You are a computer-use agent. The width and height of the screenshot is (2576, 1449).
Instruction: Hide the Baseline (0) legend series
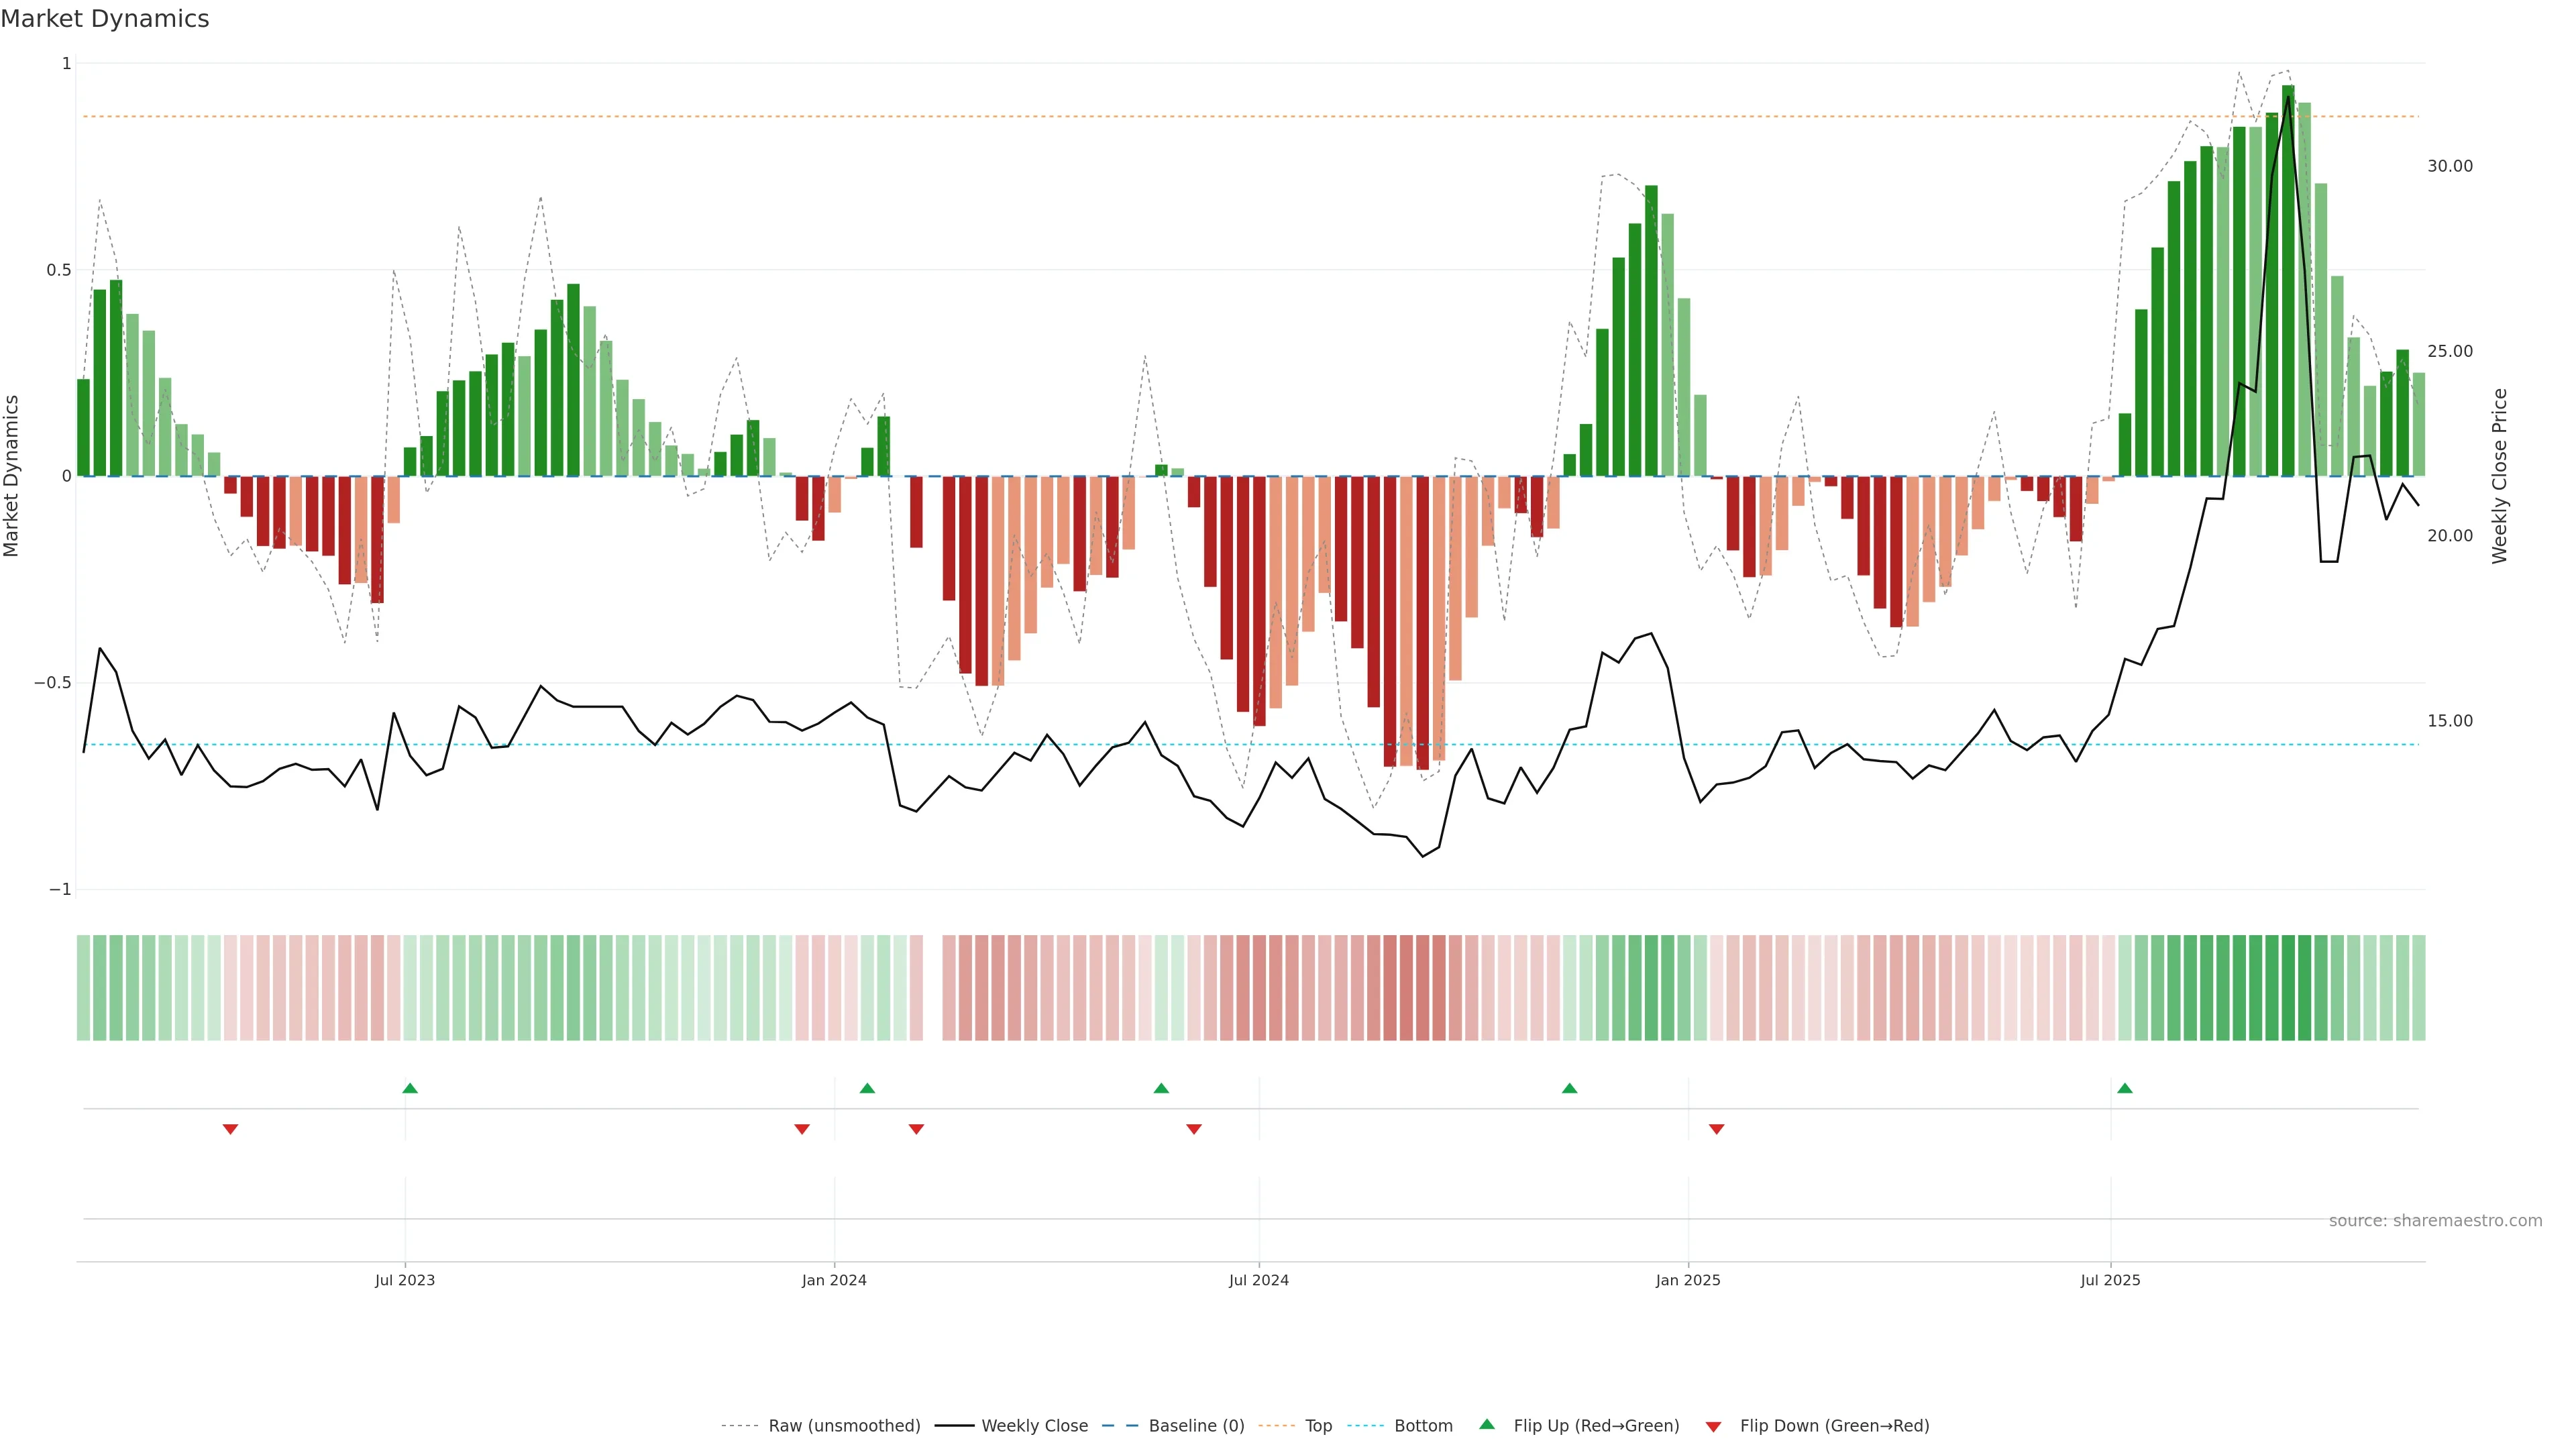tap(1196, 1426)
